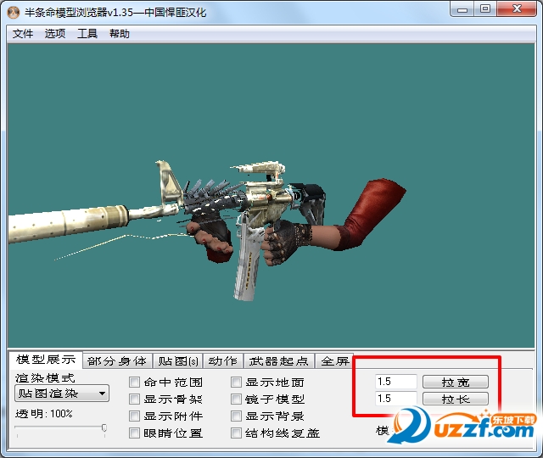Click the length value field beside 拉长

pos(396,399)
